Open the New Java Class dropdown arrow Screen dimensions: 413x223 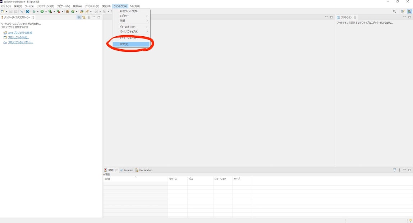coord(77,12)
